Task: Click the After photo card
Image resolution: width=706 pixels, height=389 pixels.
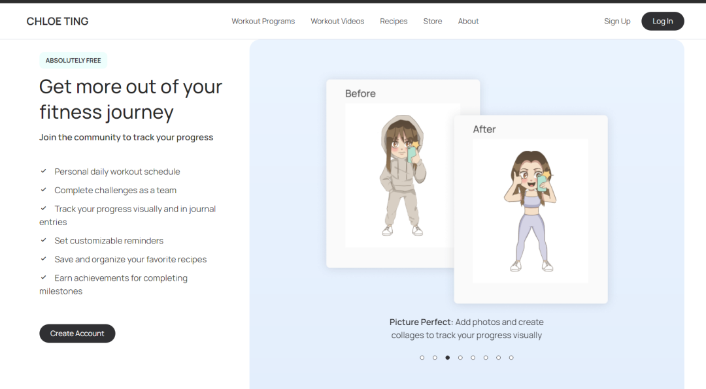Action: coord(531,209)
